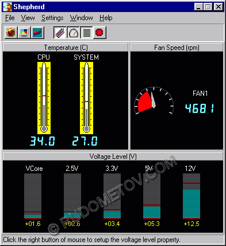Click the red heart icon in toolbar
The height and width of the screenshot is (246, 226).
[11, 33]
